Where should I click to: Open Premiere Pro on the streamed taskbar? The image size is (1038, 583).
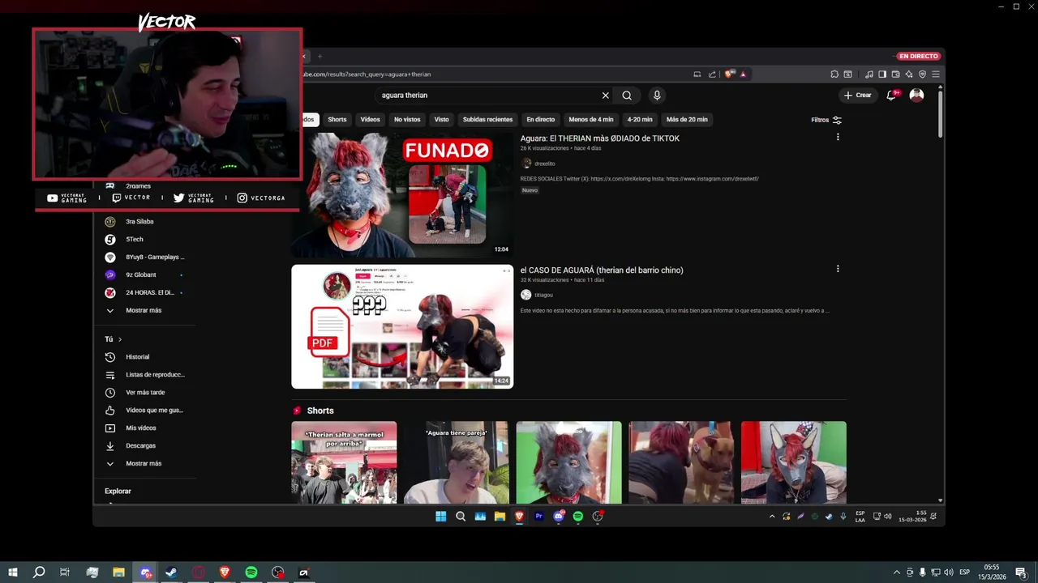538,517
